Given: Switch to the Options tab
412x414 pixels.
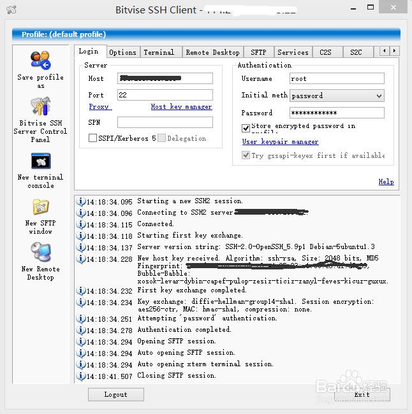Looking at the screenshot, I should (122, 52).
